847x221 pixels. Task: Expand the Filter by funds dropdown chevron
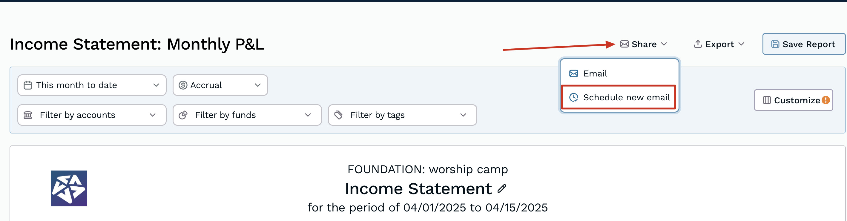(308, 115)
